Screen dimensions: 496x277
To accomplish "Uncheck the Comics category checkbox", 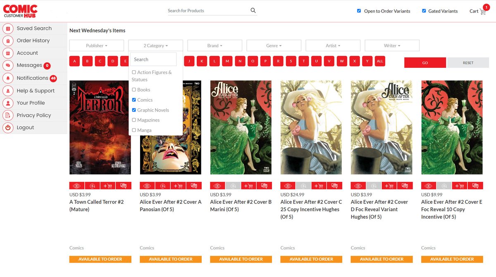I will (x=134, y=100).
